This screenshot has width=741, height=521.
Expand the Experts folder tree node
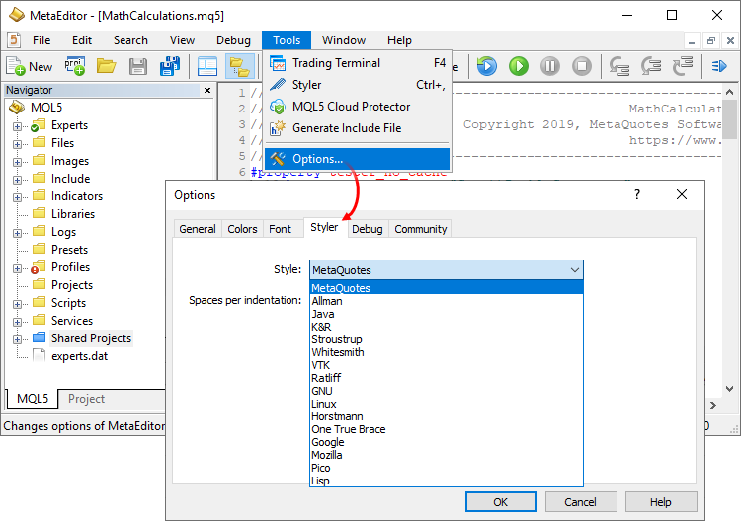pyautogui.click(x=17, y=125)
